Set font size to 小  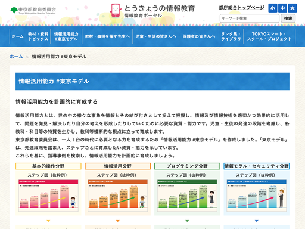[x=273, y=8]
